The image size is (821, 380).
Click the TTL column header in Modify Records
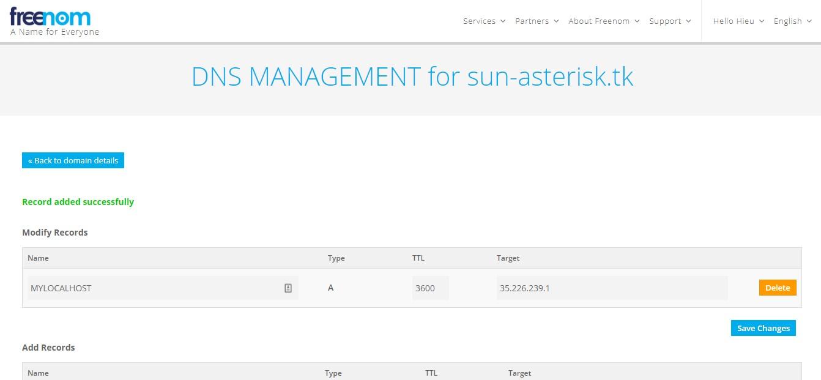(418, 258)
